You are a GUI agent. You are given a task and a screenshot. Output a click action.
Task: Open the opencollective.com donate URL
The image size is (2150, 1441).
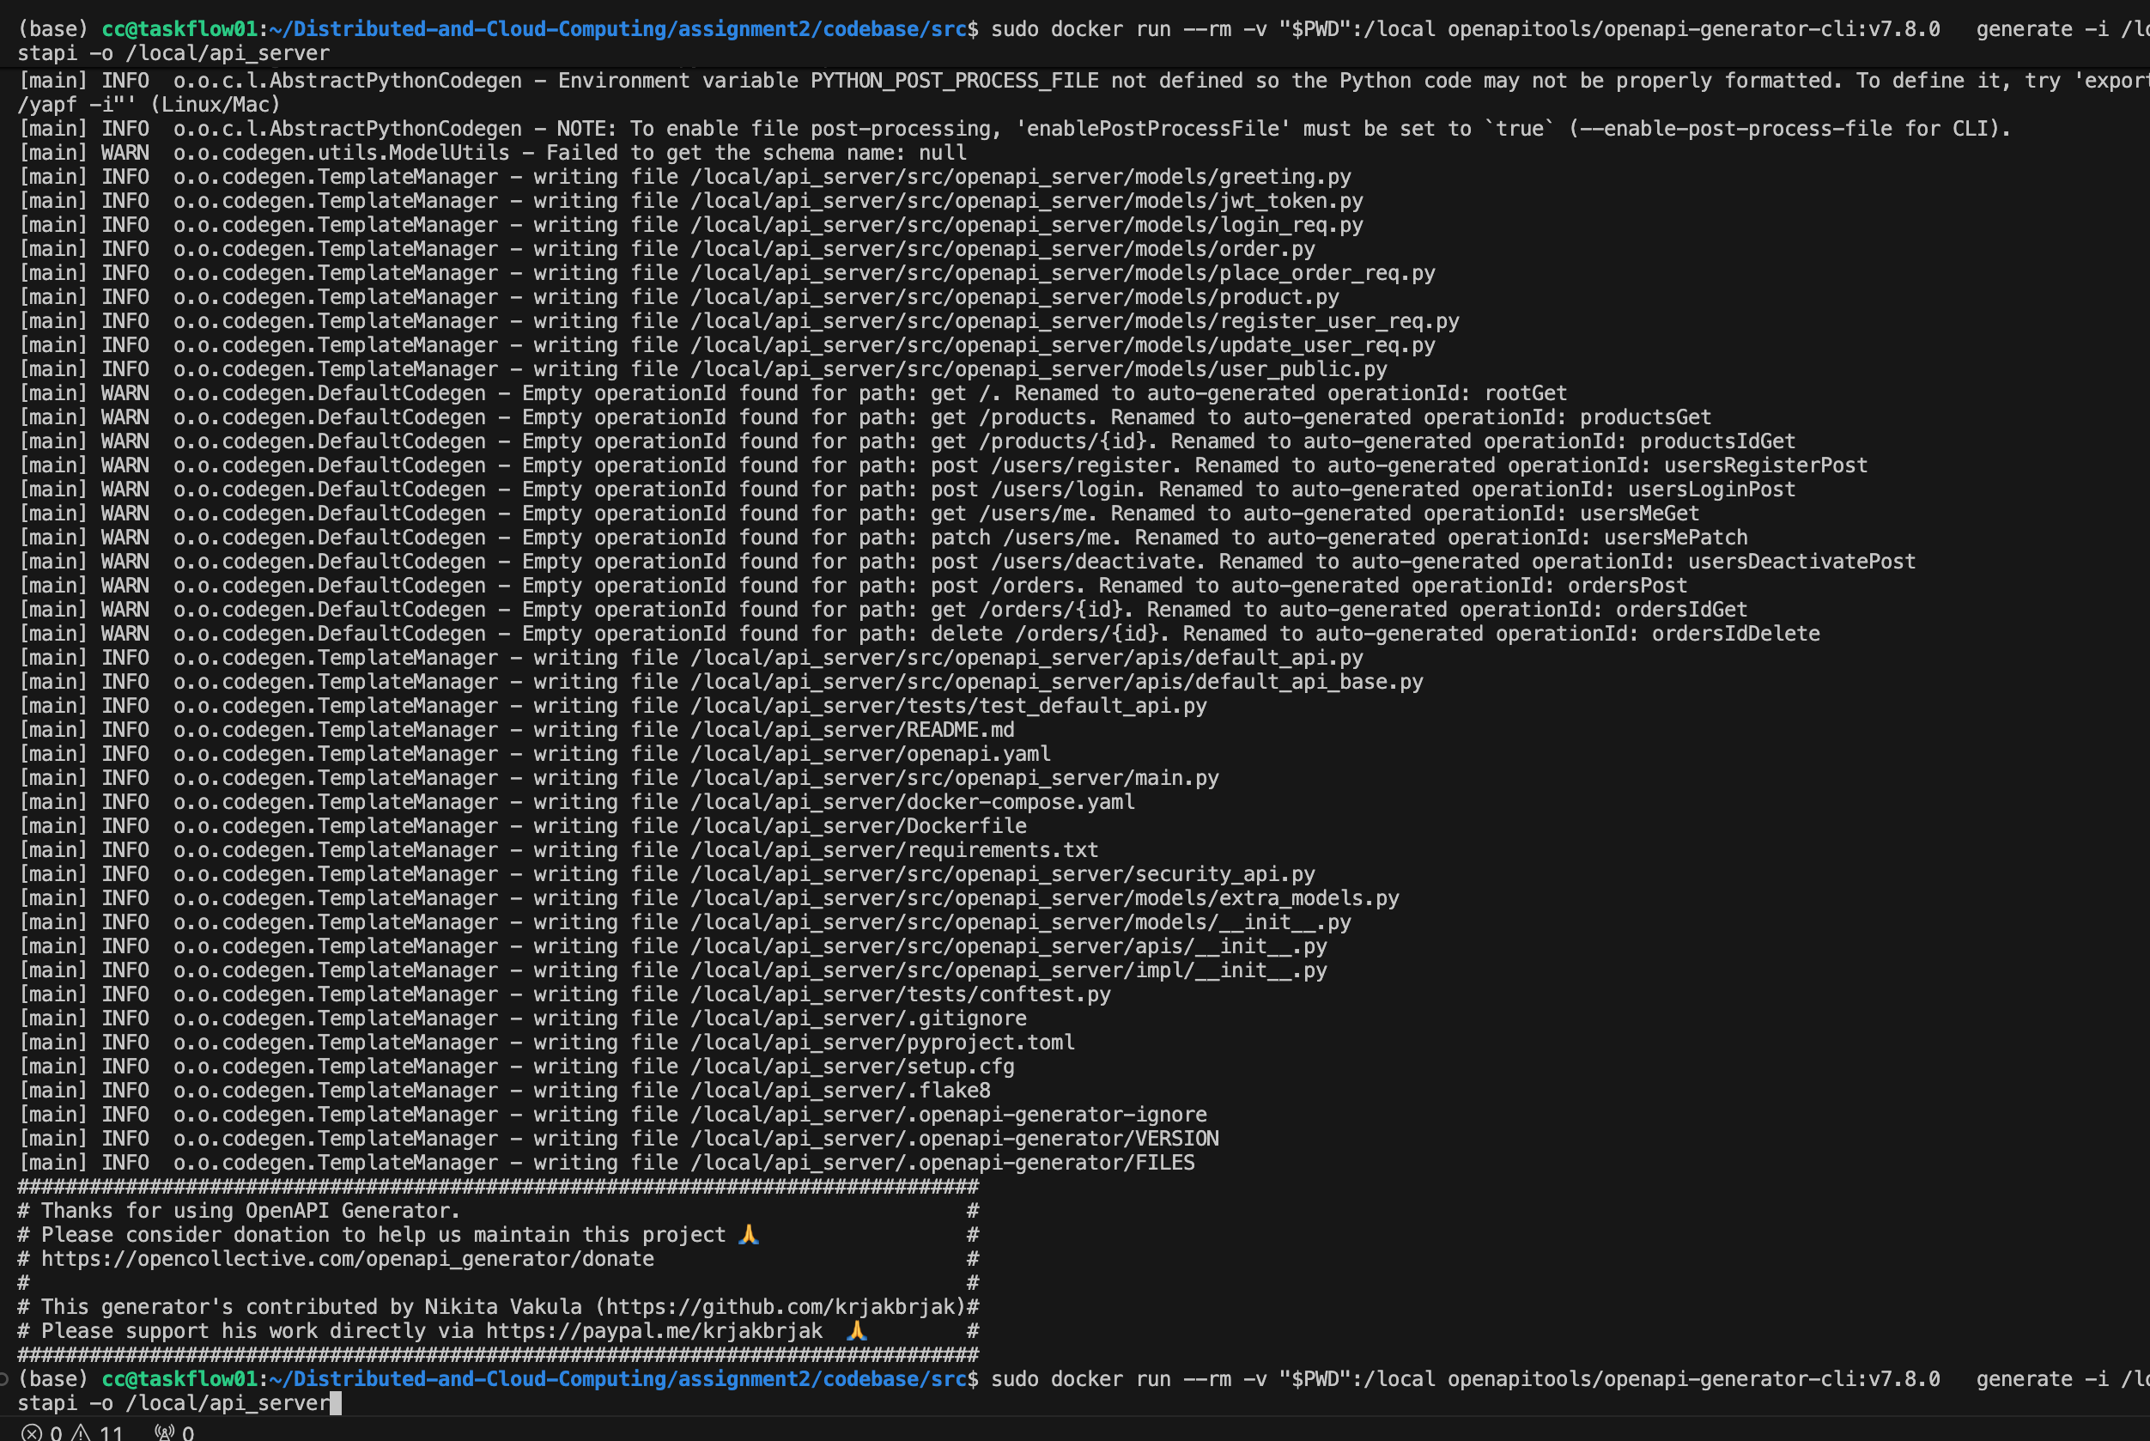[347, 1258]
